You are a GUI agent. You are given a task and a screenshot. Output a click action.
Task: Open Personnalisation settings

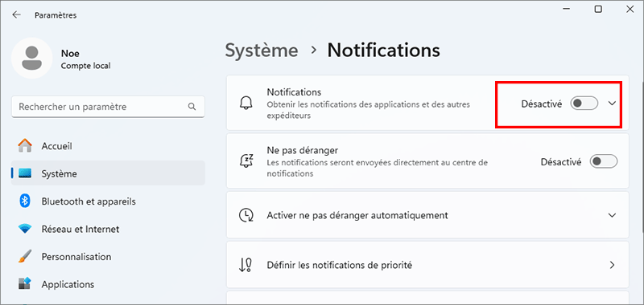[x=108, y=257]
